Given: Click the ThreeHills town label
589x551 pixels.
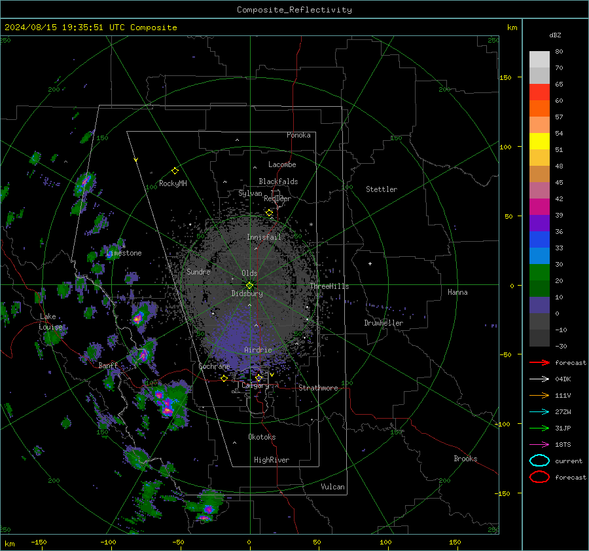Looking at the screenshot, I should pyautogui.click(x=329, y=286).
